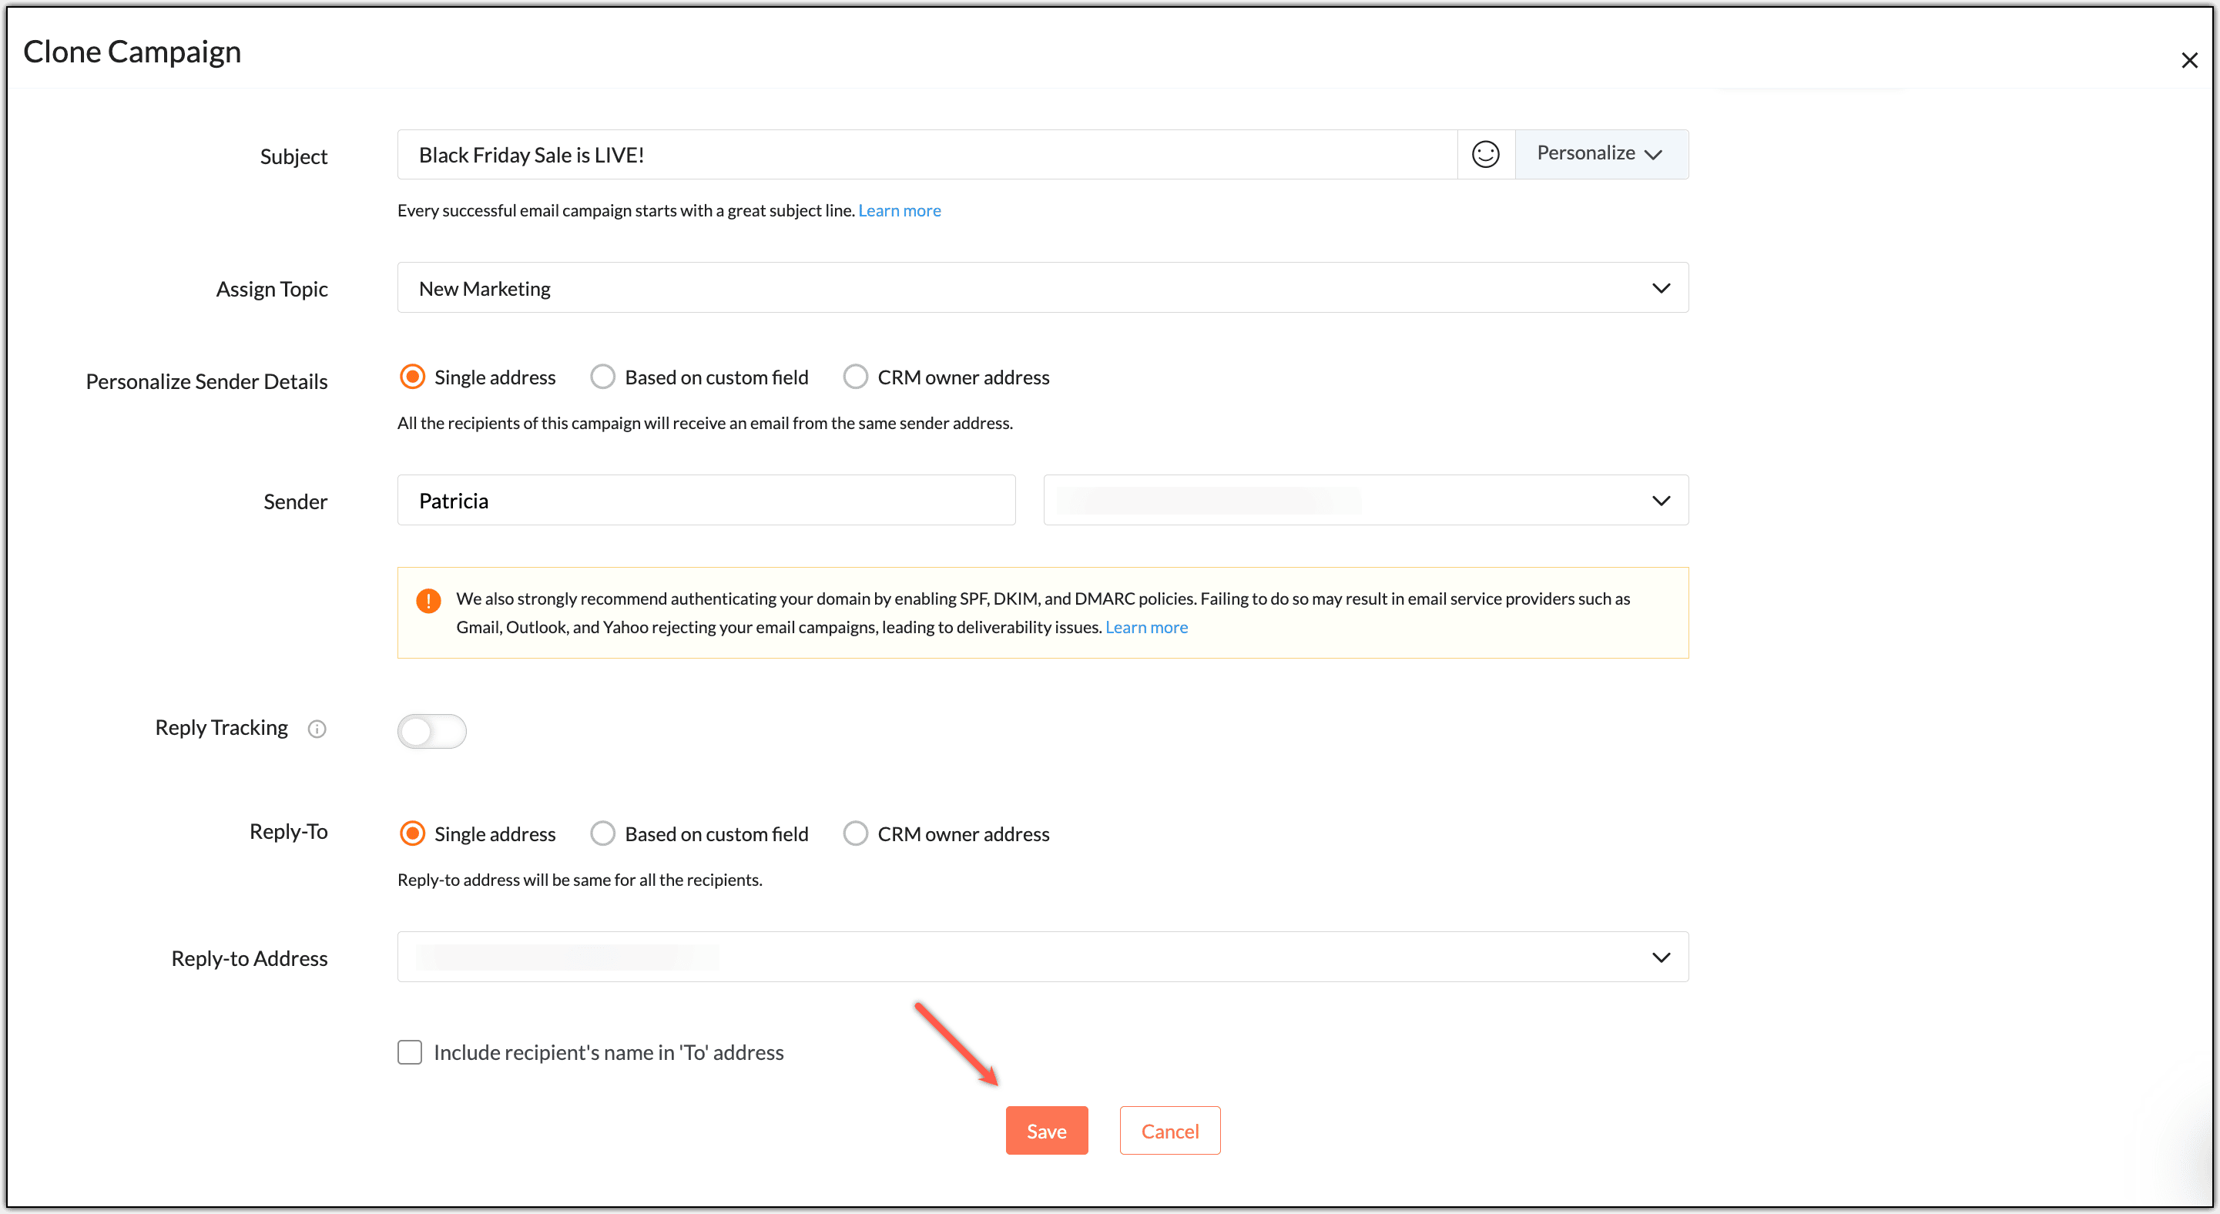2220x1214 pixels.
Task: Click the orange warning alert icon
Action: coord(428,601)
